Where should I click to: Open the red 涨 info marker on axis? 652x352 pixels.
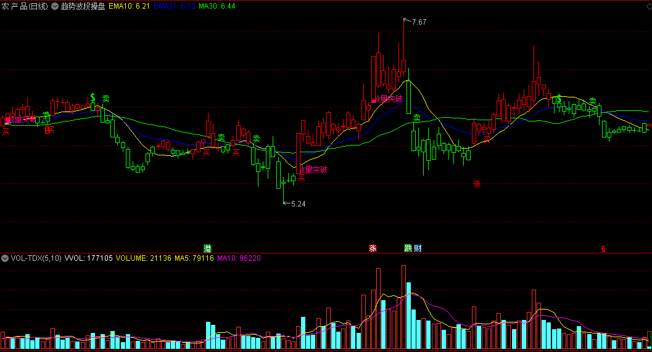pyautogui.click(x=373, y=248)
